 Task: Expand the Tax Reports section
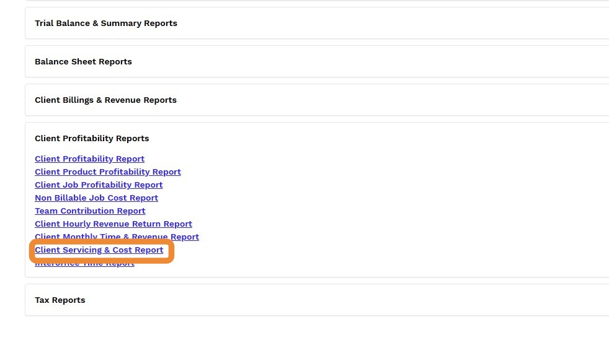(x=60, y=300)
